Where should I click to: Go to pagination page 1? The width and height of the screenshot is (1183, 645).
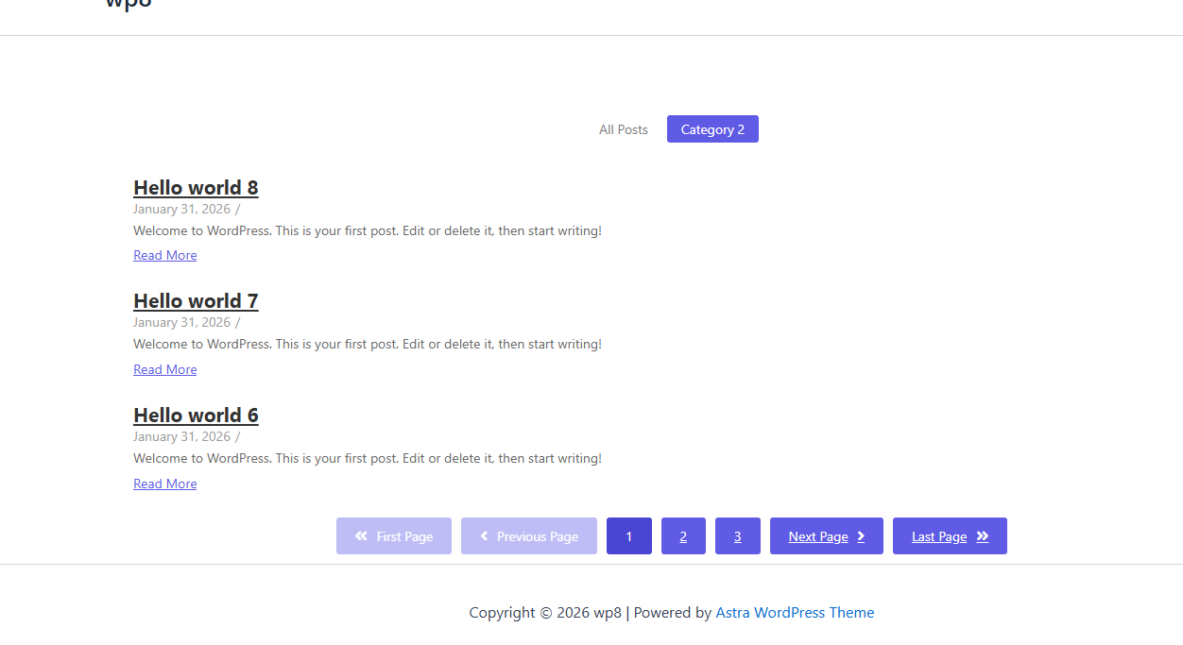(629, 536)
